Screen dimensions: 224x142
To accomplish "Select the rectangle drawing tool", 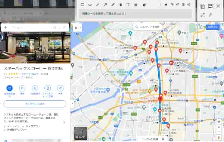I will coord(82,5).
